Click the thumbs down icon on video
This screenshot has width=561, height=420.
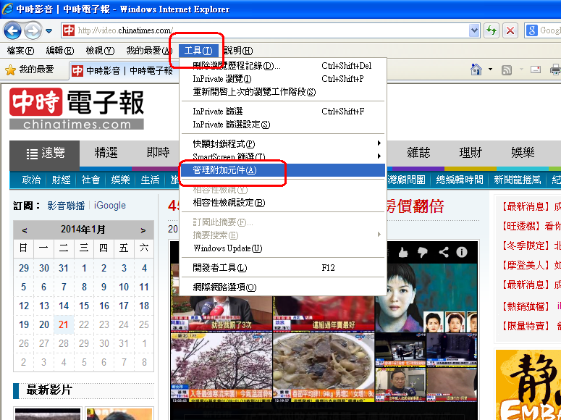tap(423, 253)
